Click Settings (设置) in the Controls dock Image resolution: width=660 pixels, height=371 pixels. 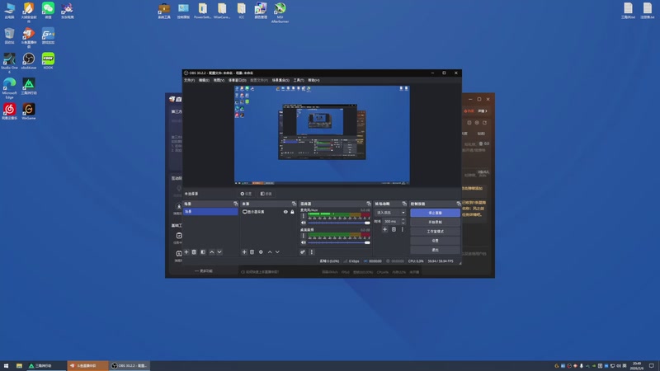click(435, 241)
